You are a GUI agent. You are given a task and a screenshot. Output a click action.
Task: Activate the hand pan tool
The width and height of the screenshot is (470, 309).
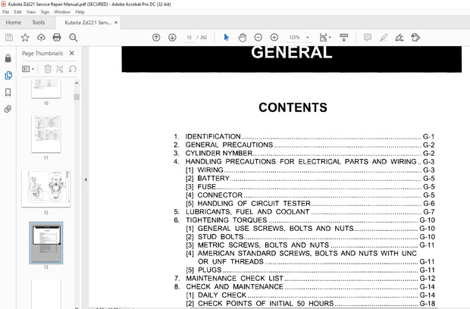[242, 37]
